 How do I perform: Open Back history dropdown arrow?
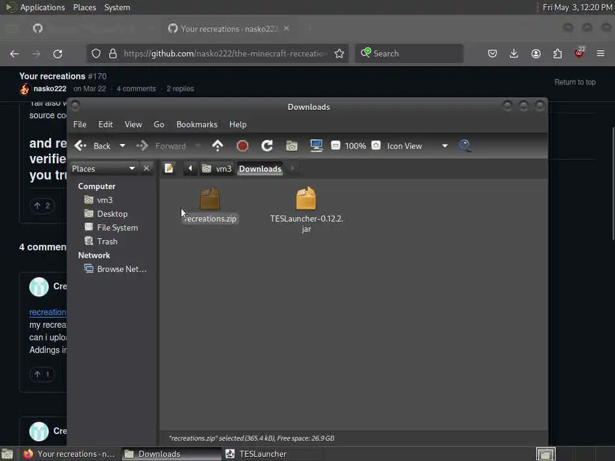click(123, 146)
